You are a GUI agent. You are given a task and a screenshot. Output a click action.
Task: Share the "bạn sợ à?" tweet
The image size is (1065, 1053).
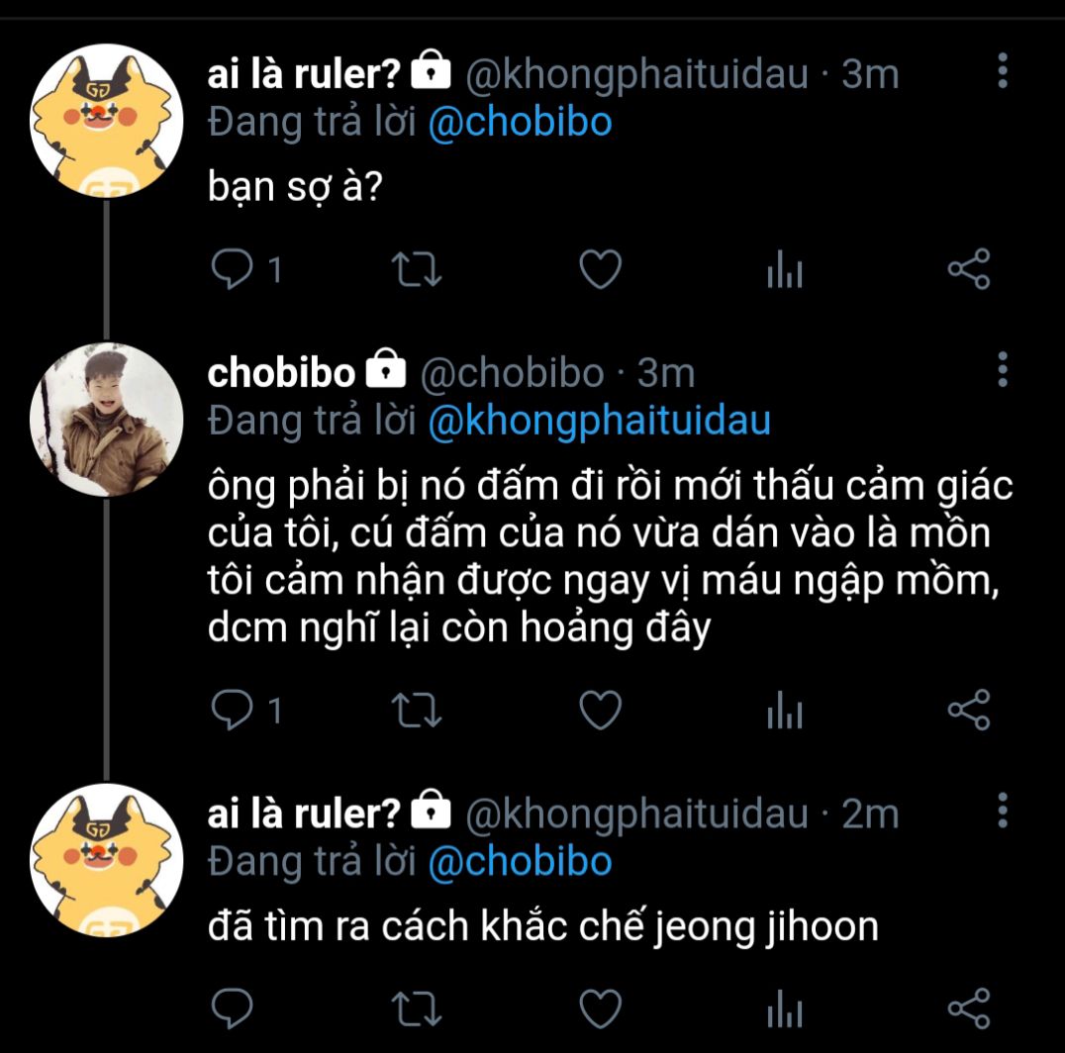968,269
